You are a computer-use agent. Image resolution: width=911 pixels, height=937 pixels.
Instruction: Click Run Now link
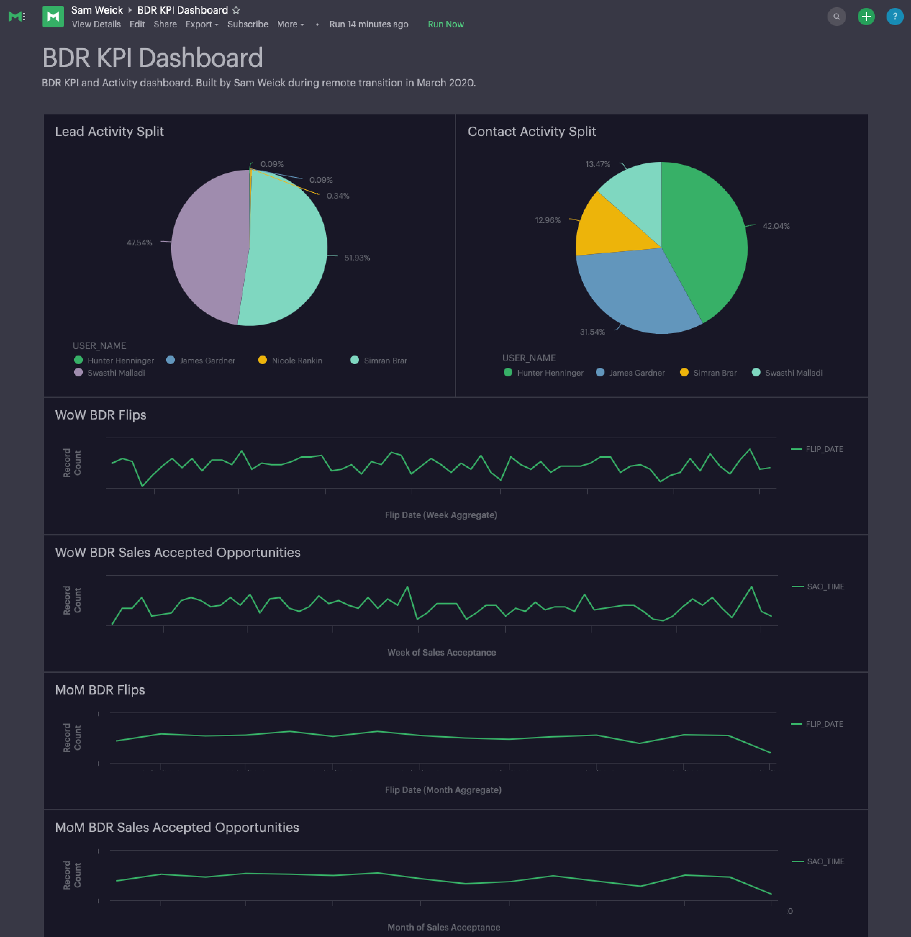(445, 24)
